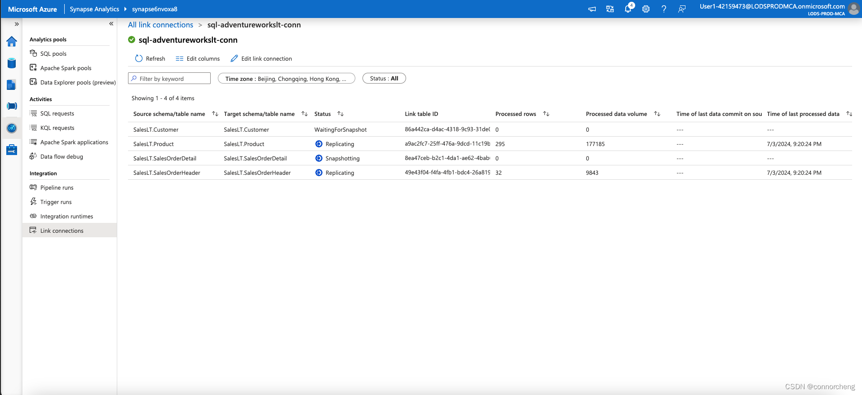Image resolution: width=862 pixels, height=395 pixels.
Task: Click Snapshotting status icon
Action: click(x=319, y=158)
